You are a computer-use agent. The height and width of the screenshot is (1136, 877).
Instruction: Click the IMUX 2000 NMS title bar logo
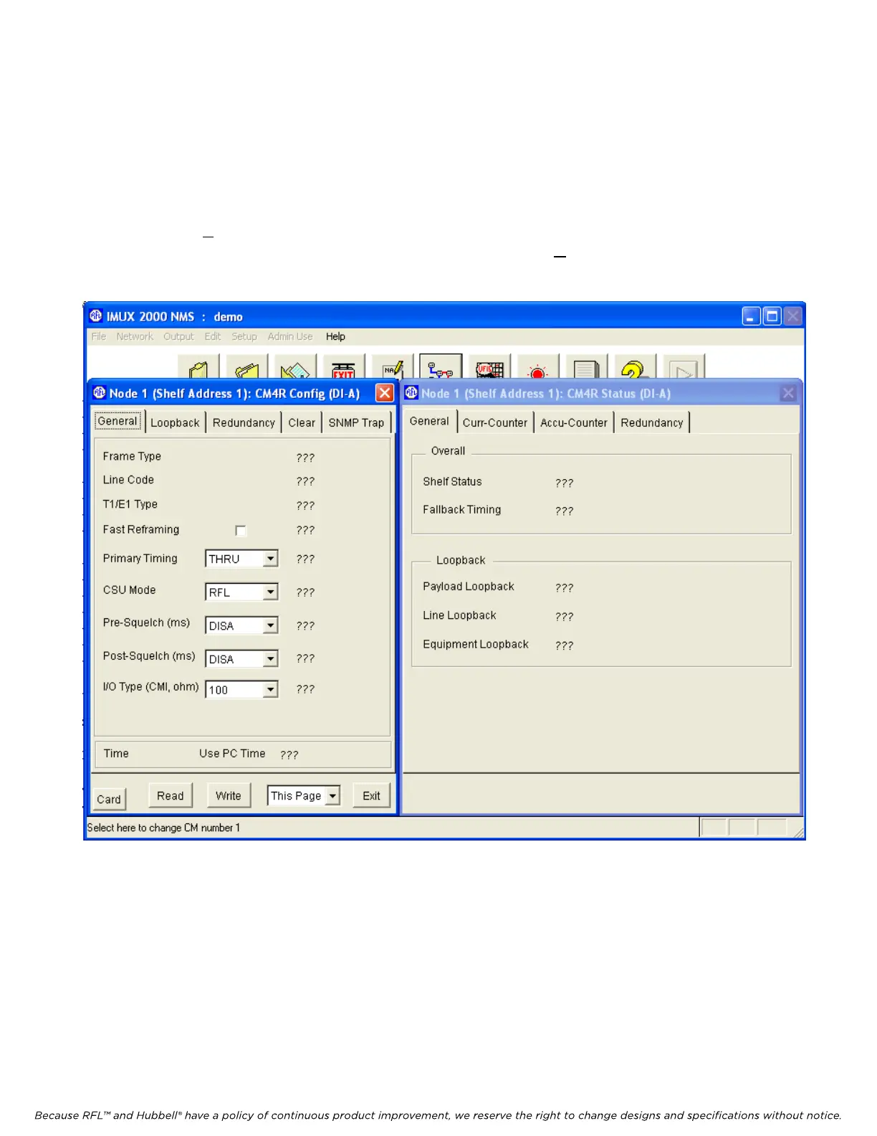click(x=96, y=316)
